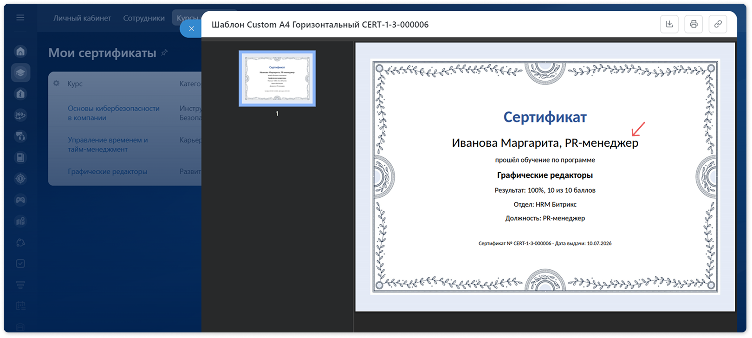The image size is (752, 338).
Task: Close the certificate preview panel
Action: (x=191, y=29)
